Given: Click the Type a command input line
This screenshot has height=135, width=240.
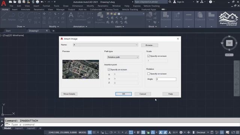Looking at the screenshot, I should point(122,124).
